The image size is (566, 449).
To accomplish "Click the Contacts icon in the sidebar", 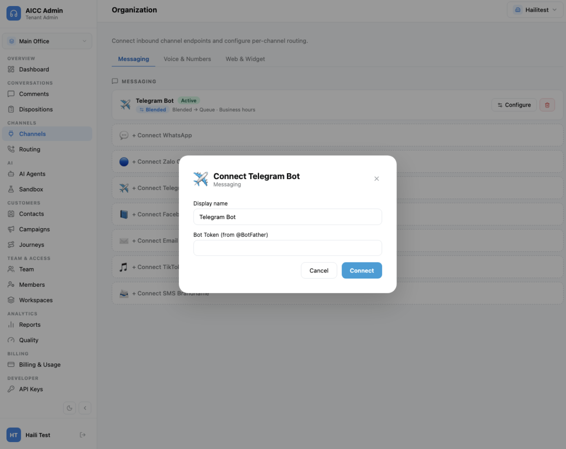I will pos(11,214).
